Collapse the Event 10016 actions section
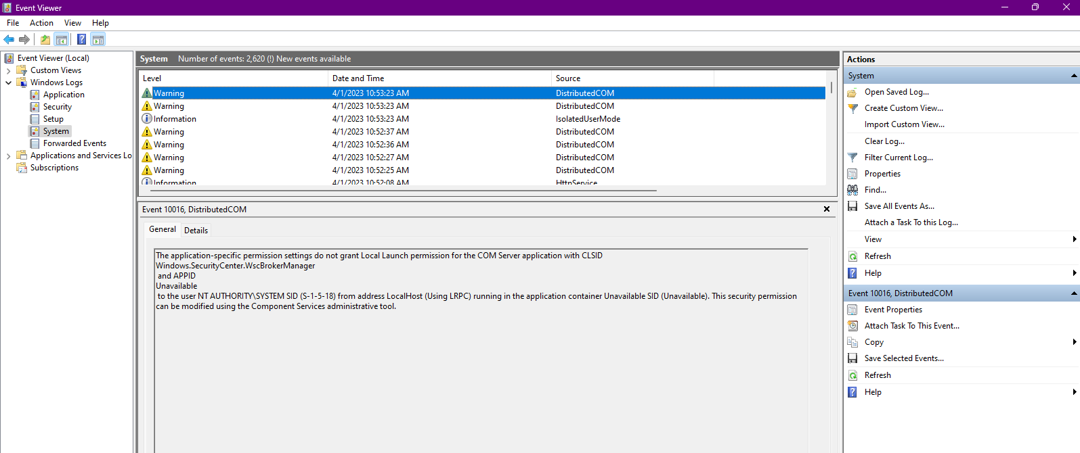Image resolution: width=1080 pixels, height=453 pixels. 1074,293
